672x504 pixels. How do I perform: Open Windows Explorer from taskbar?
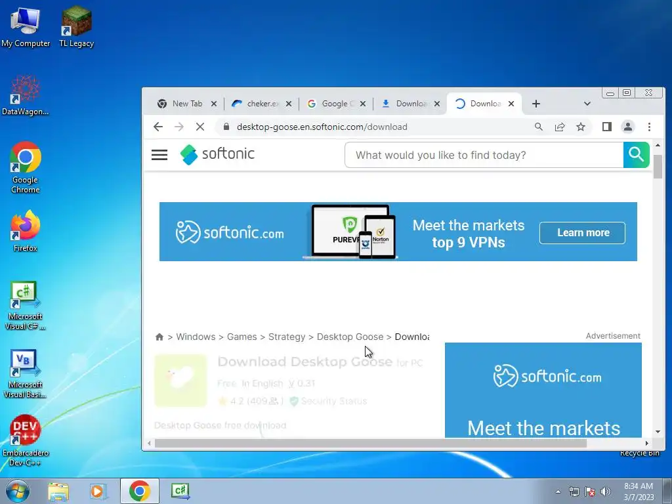tap(58, 491)
